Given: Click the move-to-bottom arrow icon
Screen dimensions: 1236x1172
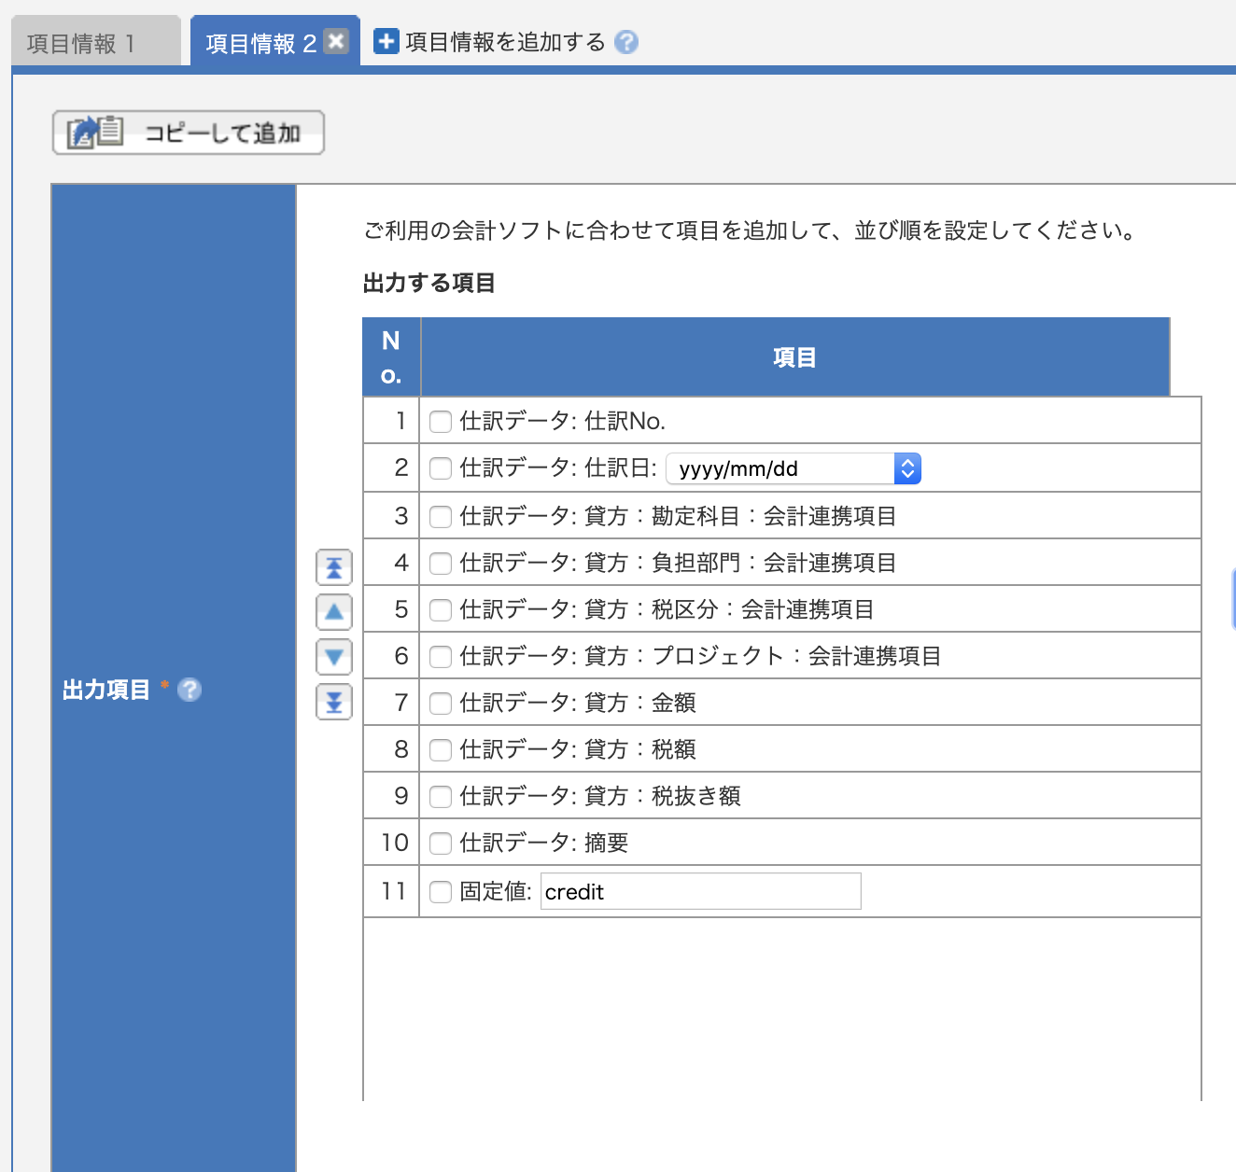Looking at the screenshot, I should 334,702.
